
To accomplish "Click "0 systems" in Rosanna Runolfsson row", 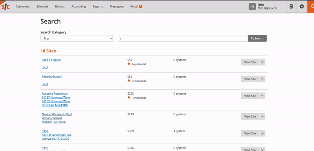I will tap(180, 94).
